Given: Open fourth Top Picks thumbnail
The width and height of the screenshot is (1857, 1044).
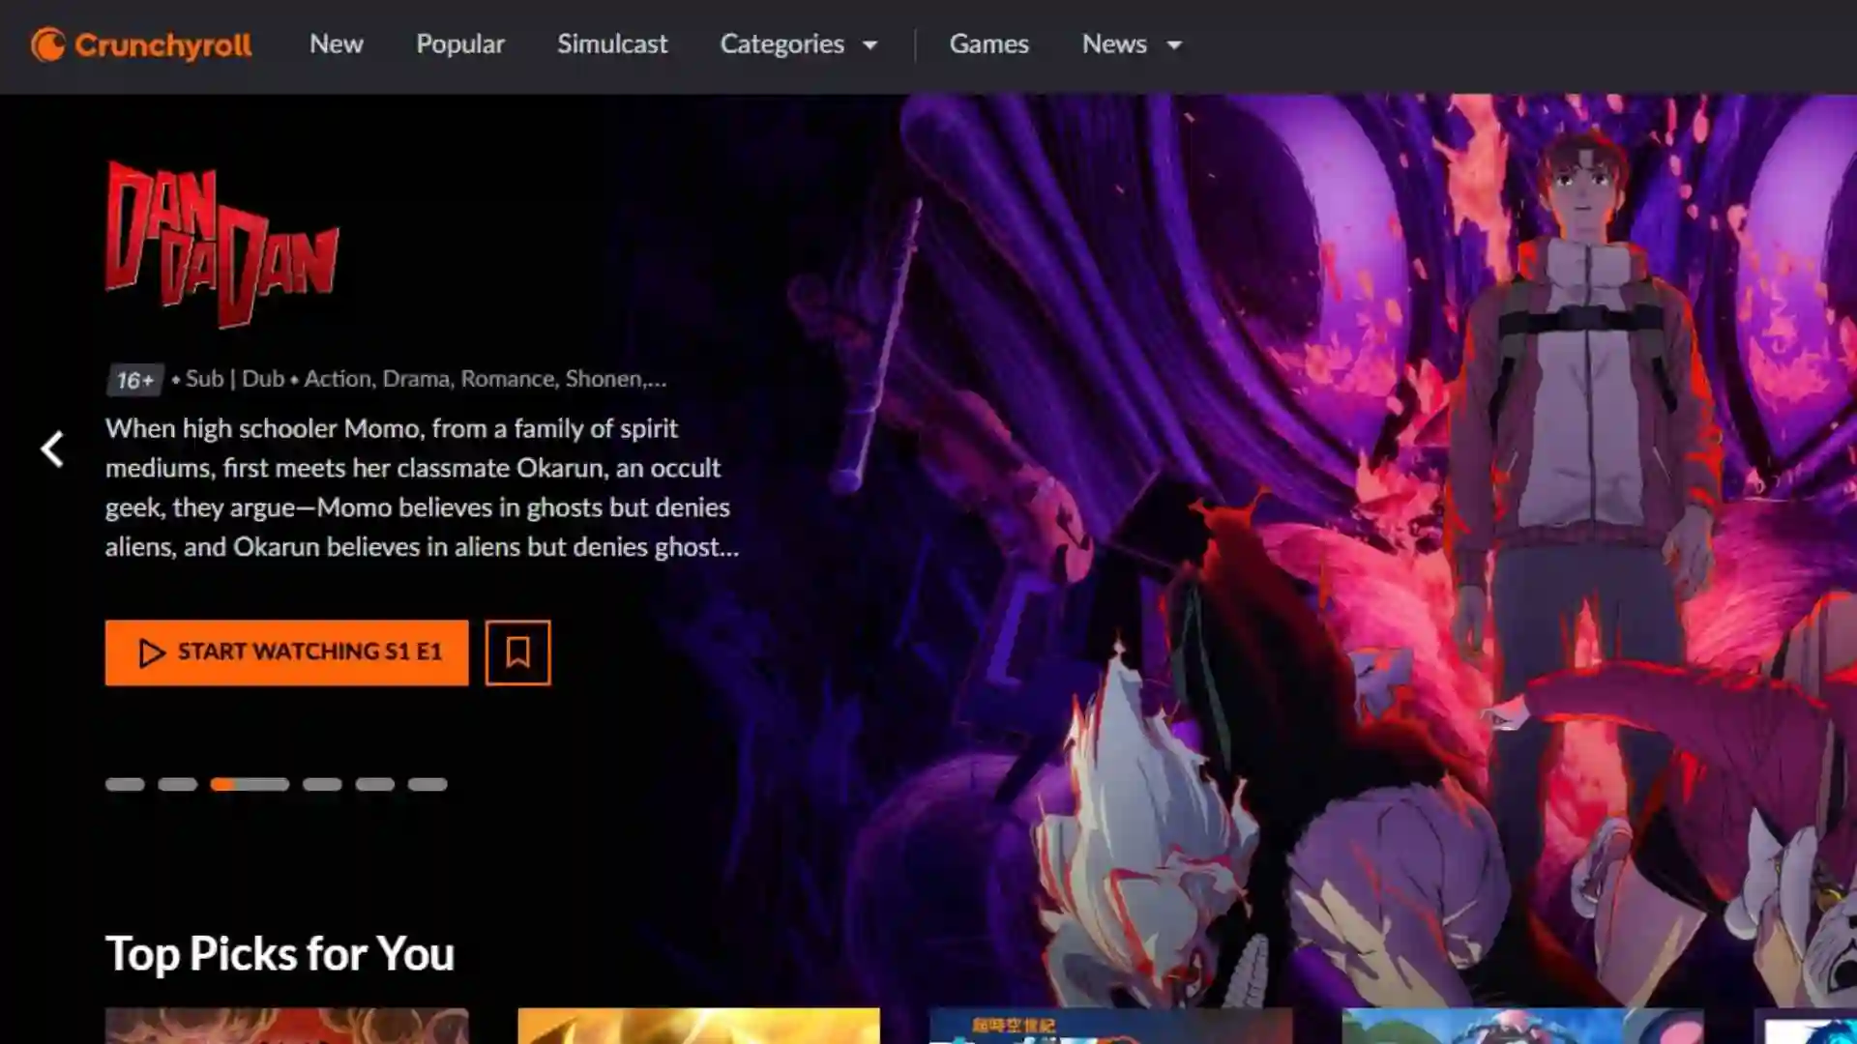Looking at the screenshot, I should [x=1522, y=1026].
